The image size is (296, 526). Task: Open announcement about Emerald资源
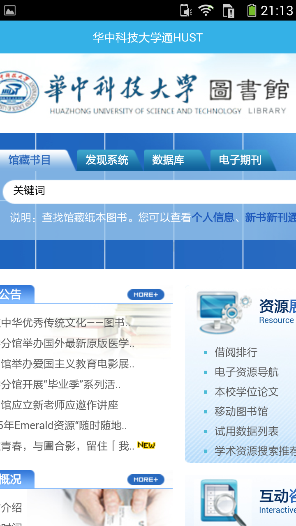click(63, 425)
